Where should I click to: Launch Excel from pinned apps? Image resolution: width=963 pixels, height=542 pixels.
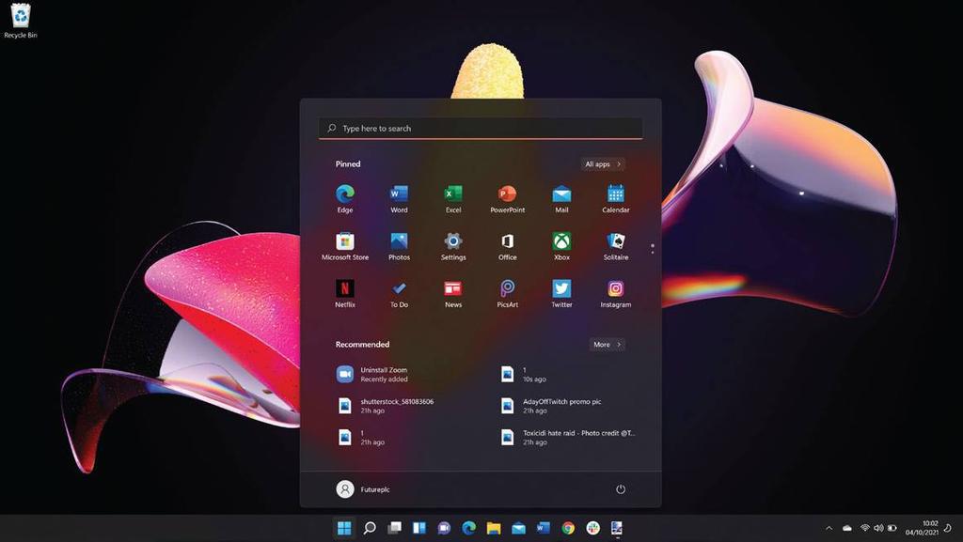(453, 198)
